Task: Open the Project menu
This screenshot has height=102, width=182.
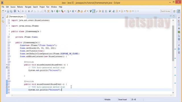Action: click(42, 7)
